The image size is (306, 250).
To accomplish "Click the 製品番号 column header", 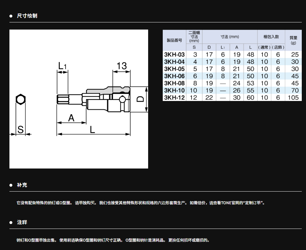I will (x=174, y=40).
